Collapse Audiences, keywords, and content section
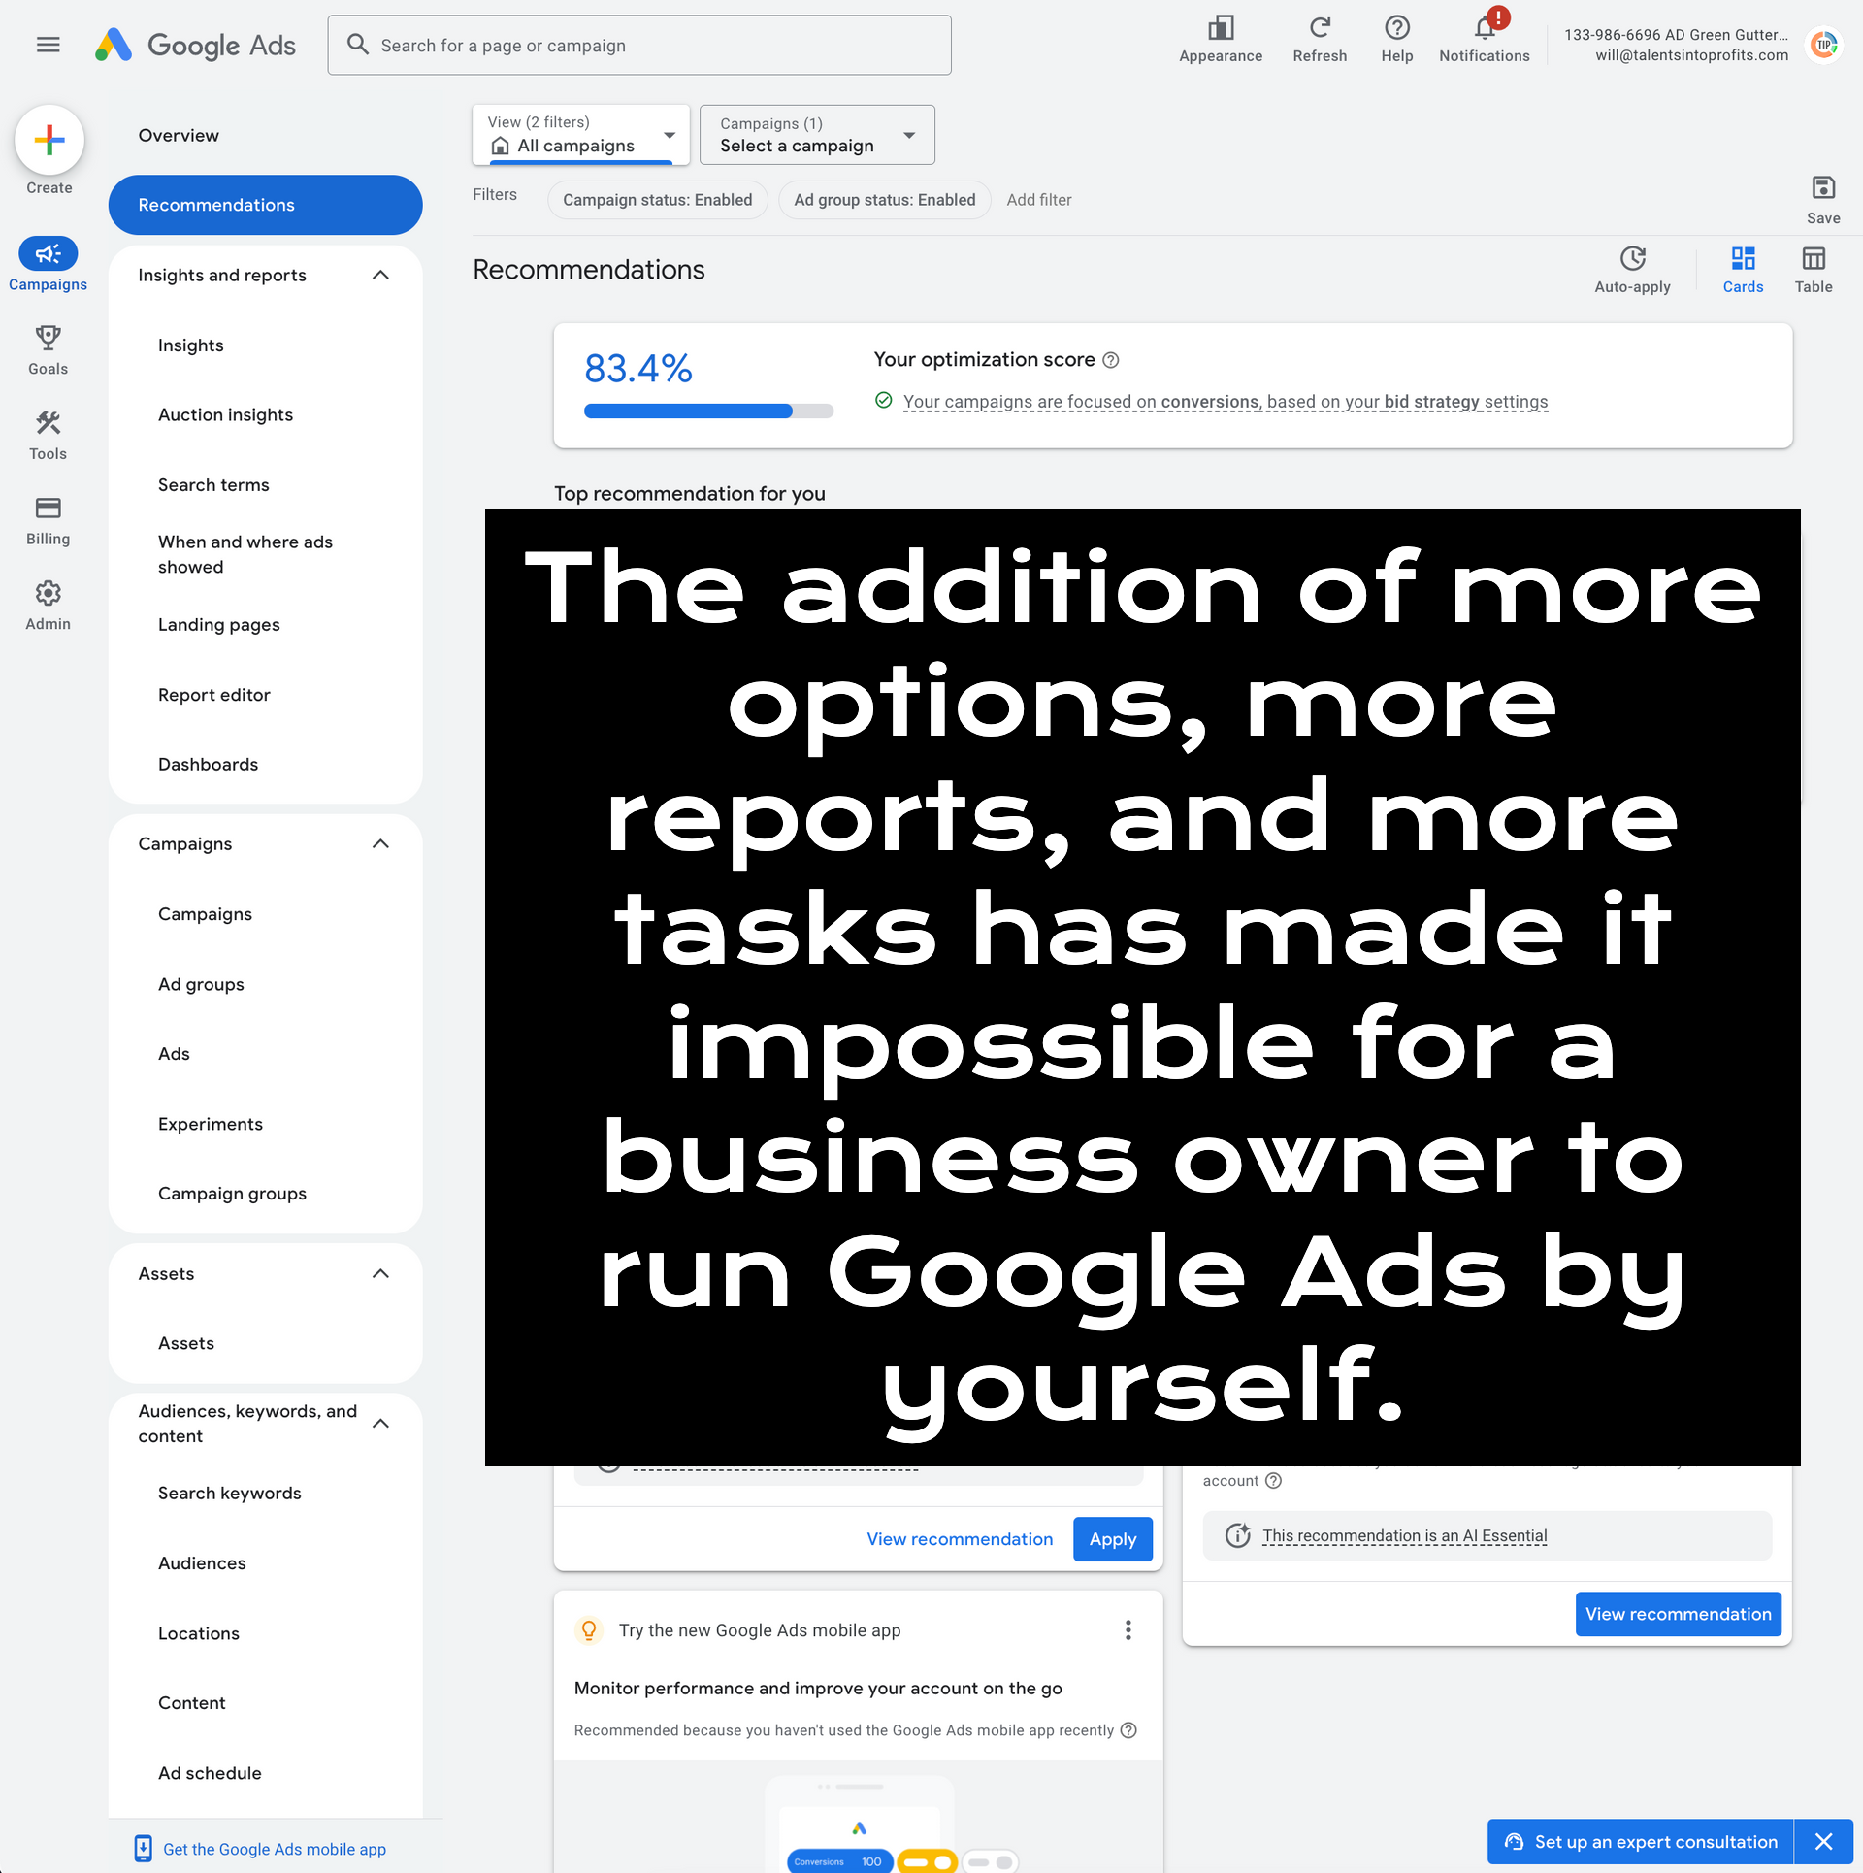1863x1873 pixels. (x=380, y=1424)
